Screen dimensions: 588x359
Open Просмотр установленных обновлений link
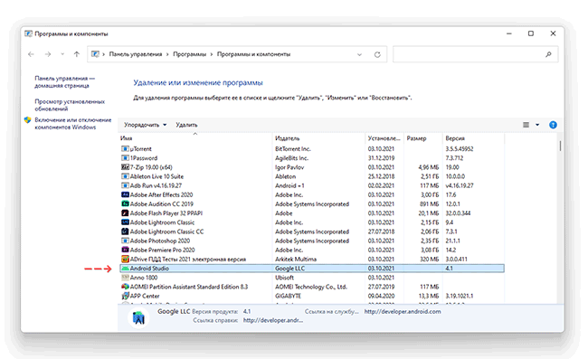tap(70, 105)
